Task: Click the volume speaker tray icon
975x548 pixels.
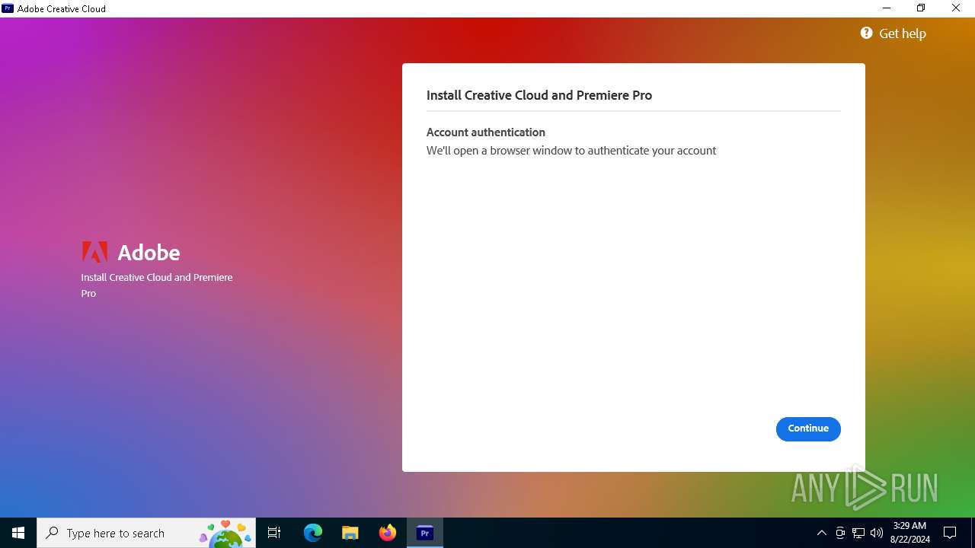Action: click(x=877, y=533)
